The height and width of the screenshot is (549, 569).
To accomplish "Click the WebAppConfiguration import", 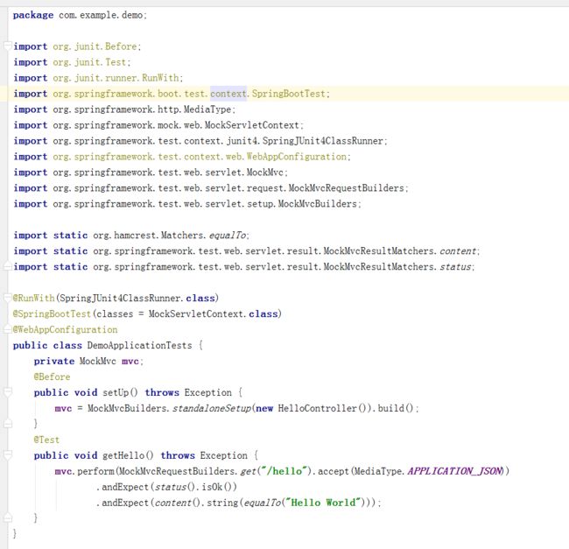I will click(182, 157).
